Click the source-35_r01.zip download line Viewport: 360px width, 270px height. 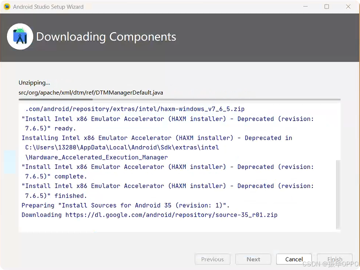coord(149,215)
